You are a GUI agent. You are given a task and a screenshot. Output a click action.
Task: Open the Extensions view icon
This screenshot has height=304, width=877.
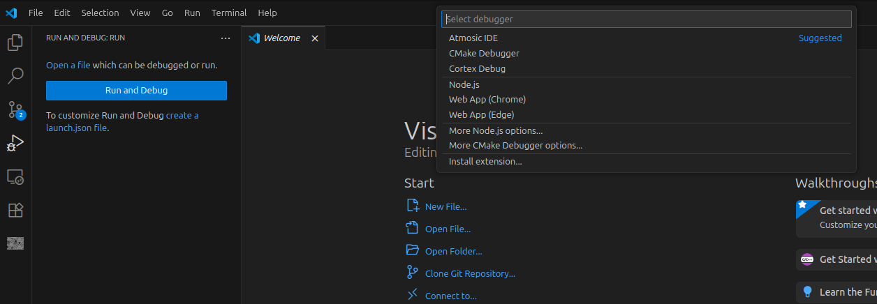(15, 210)
